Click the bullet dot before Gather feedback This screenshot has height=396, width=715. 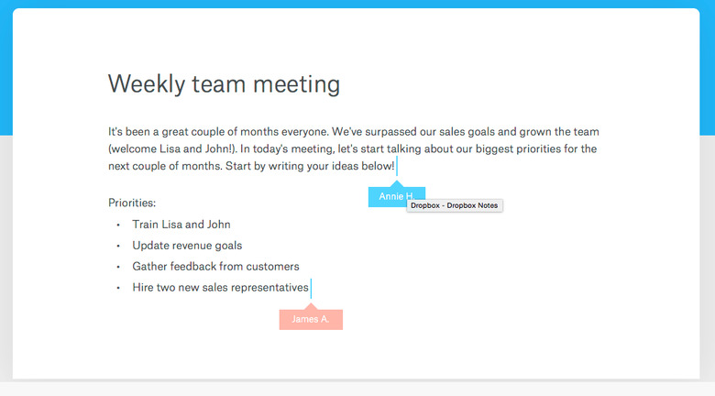click(118, 267)
